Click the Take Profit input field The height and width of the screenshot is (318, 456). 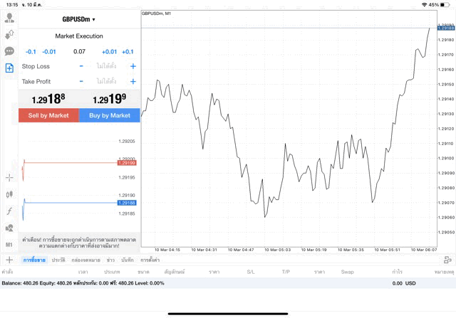click(x=107, y=82)
